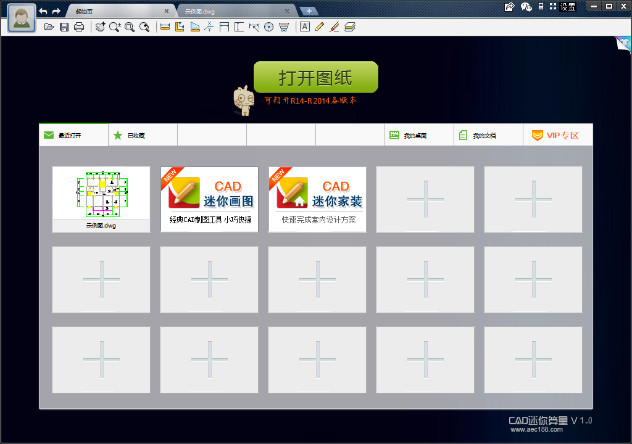Select the text annotation A tool
Image resolution: width=632 pixels, height=444 pixels.
(305, 27)
